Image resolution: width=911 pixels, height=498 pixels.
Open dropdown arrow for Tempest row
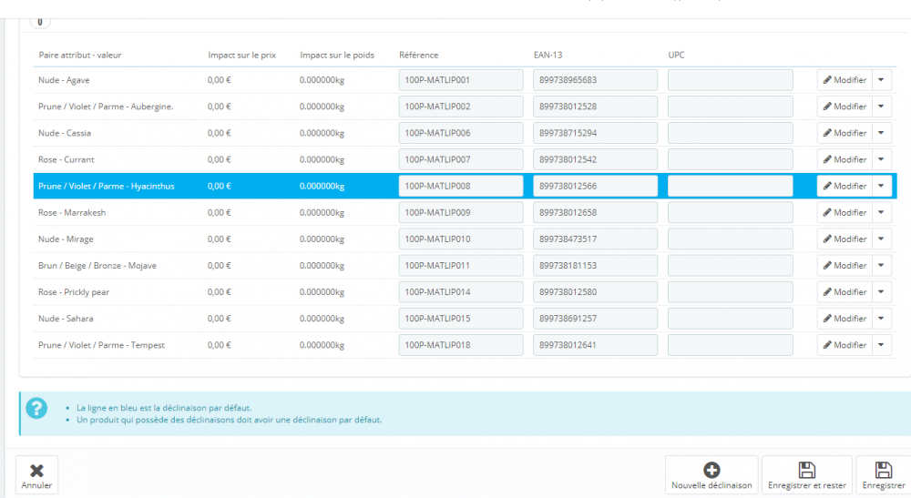[881, 345]
